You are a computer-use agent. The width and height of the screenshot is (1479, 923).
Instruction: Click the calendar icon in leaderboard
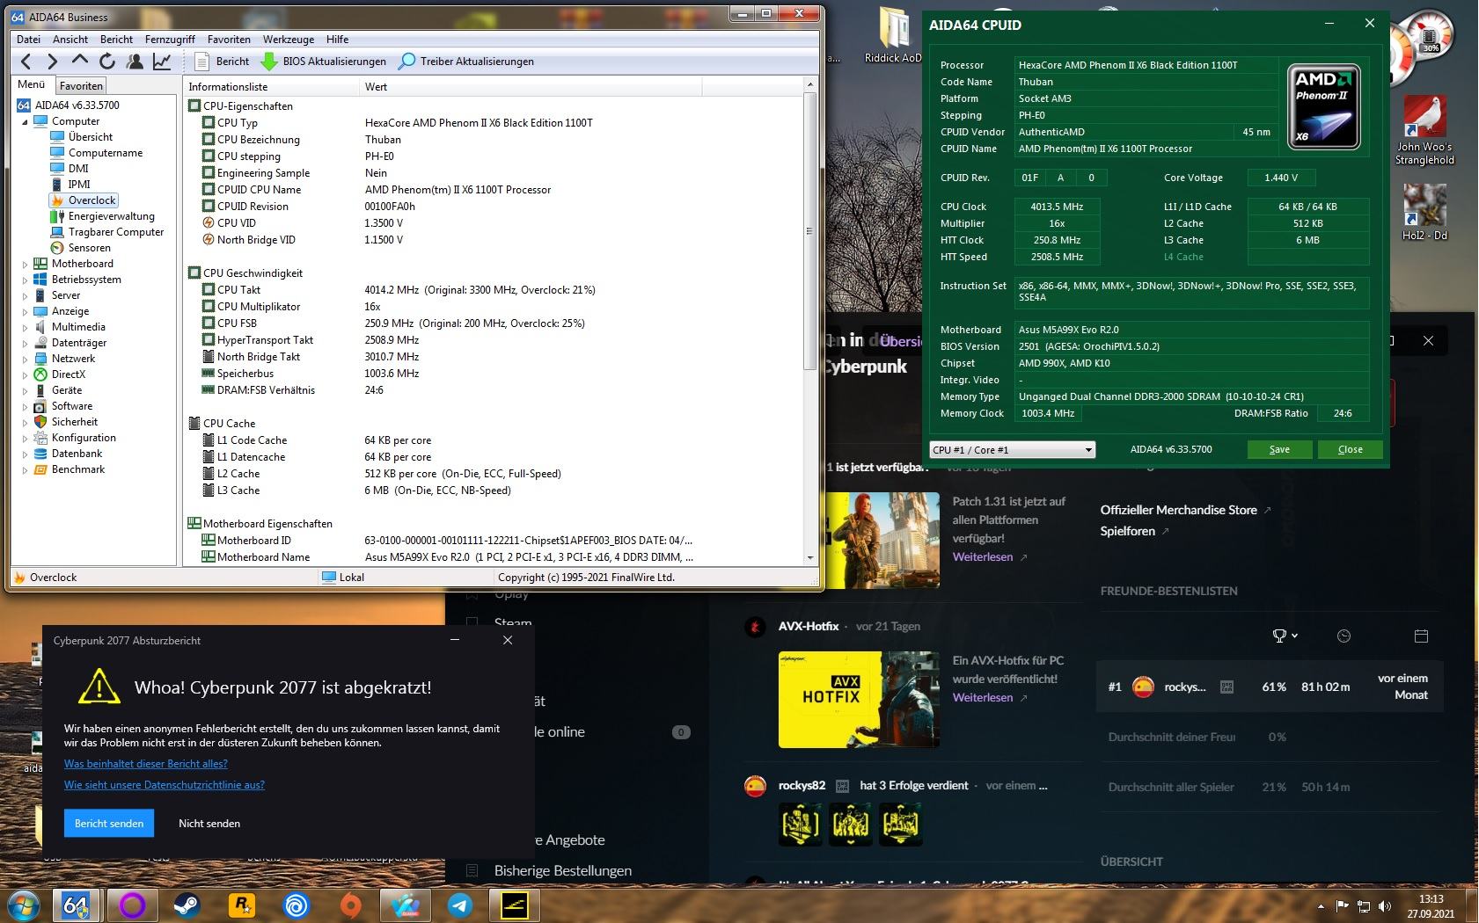[x=1421, y=636]
